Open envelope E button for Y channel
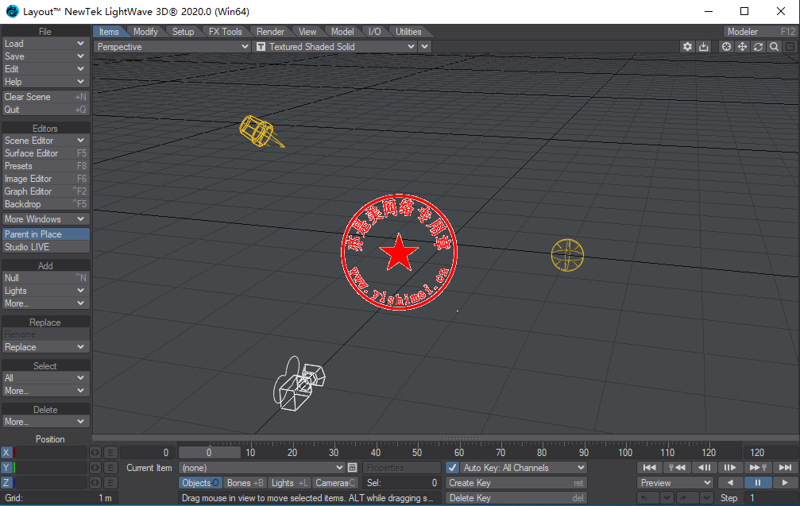 [x=110, y=468]
